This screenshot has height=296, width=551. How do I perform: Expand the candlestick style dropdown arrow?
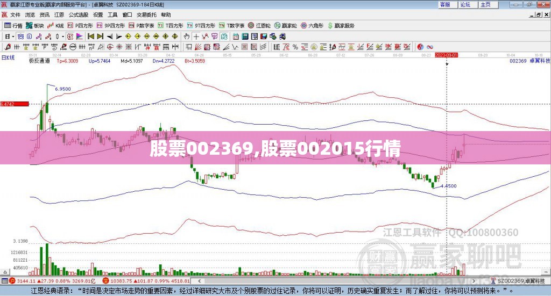click(63, 37)
